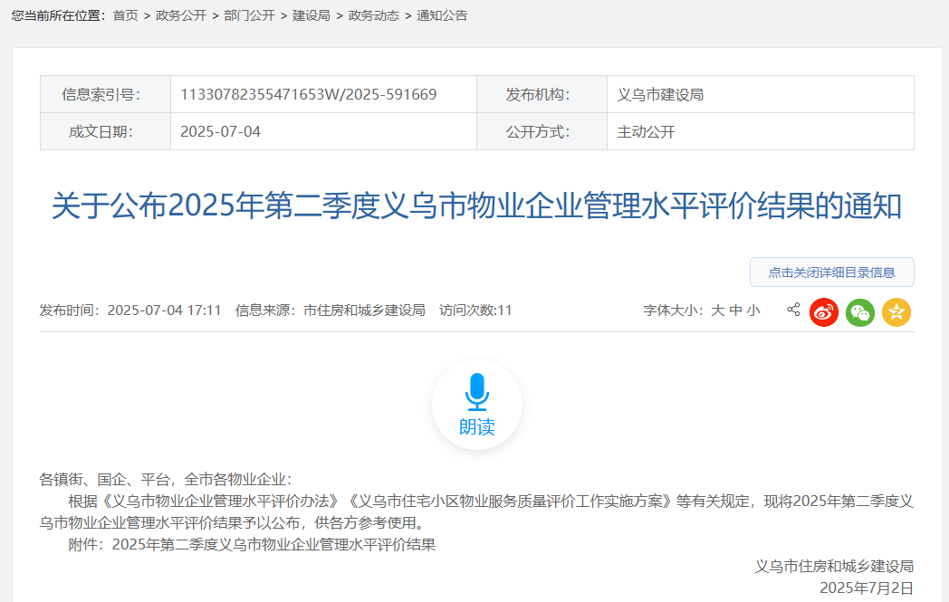The image size is (949, 602).
Task: Open 部门公开 breadcrumb link
Action: tap(249, 15)
